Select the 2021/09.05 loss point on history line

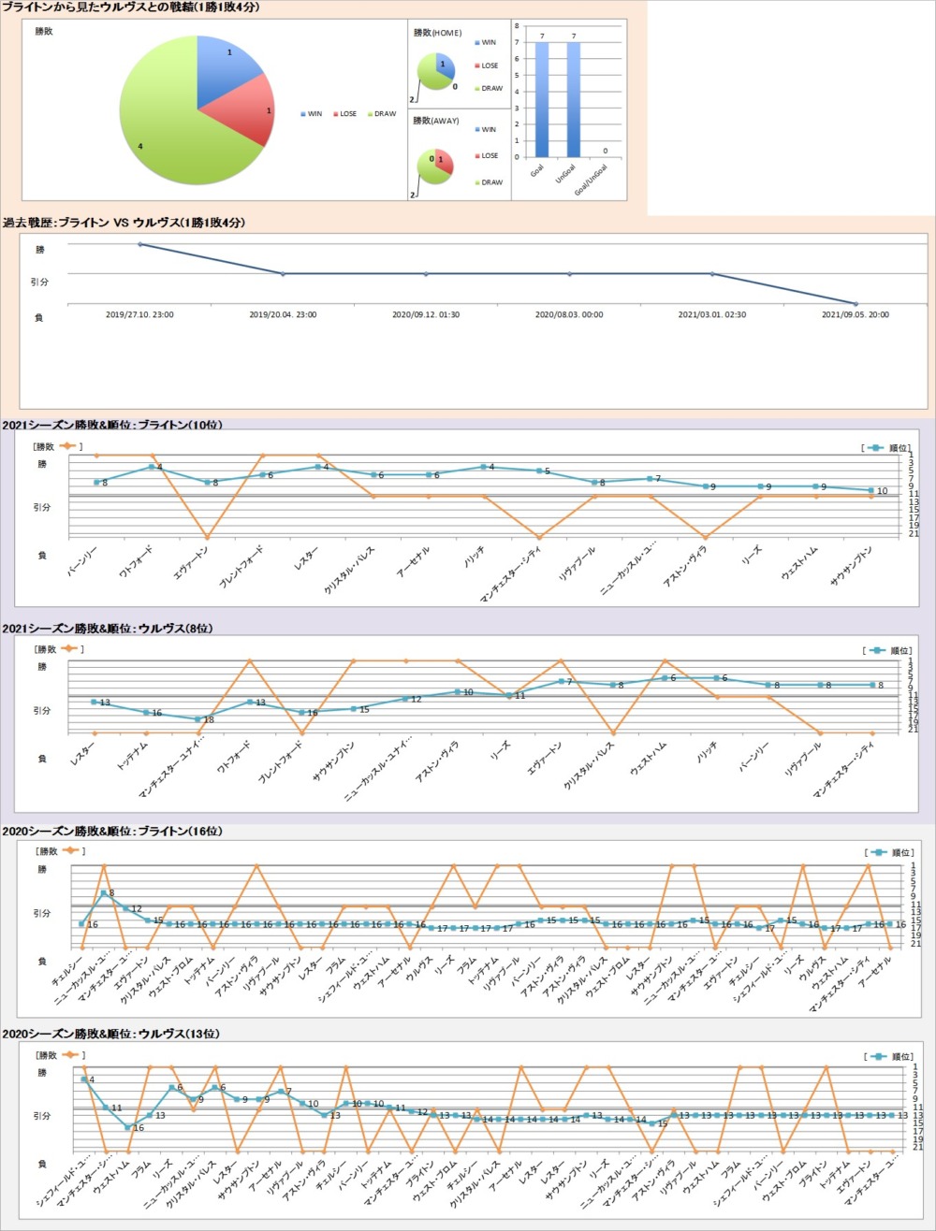click(855, 303)
